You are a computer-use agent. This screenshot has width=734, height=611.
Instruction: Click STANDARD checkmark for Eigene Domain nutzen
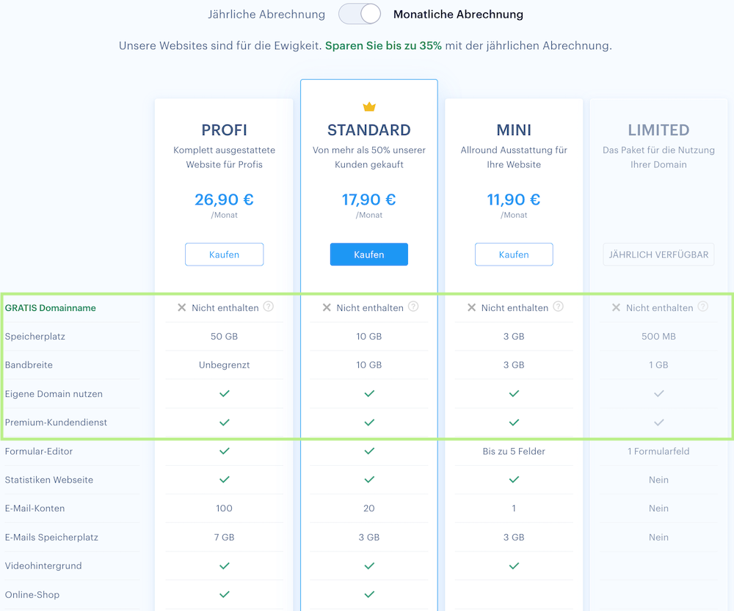(369, 393)
